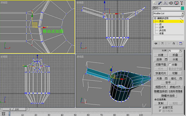186x116 pixels.
Task: Click the 连接 button
Action: tap(159, 59)
